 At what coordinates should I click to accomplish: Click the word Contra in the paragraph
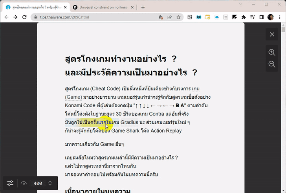click(157, 114)
